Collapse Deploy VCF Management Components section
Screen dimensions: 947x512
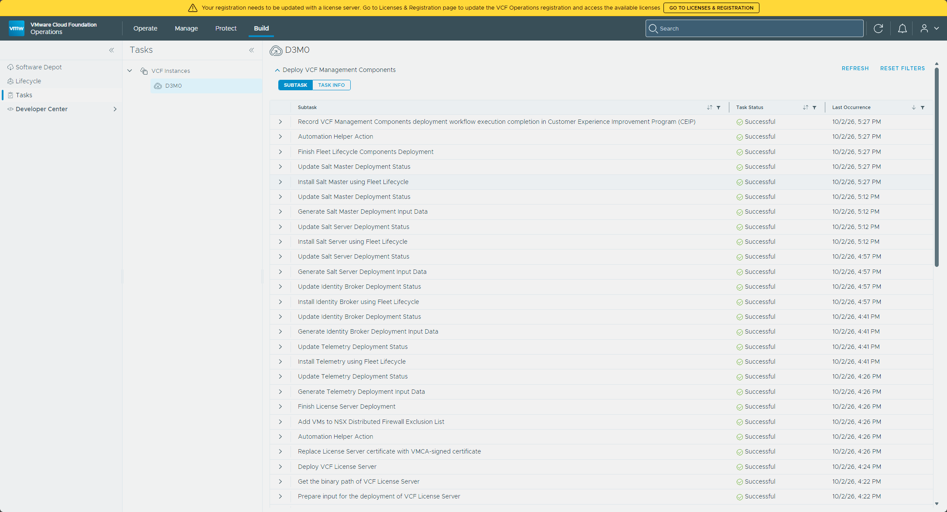277,70
